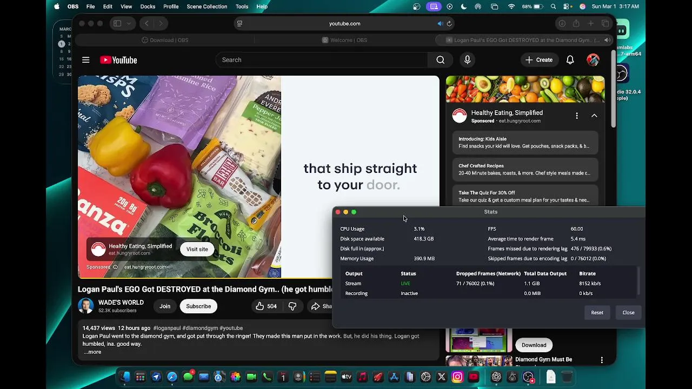692x389 pixels.
Task: Click Reset in the Stats window
Action: coord(597,313)
